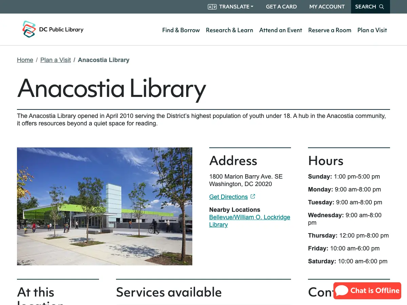Open the Plan a Visit menu
Viewport: 407px width, 305px height.
pyautogui.click(x=372, y=30)
